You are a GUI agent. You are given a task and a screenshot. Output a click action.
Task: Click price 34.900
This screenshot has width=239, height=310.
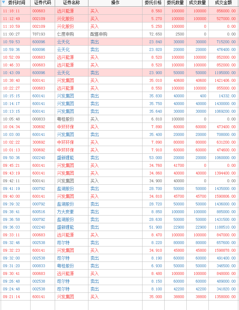(x=155, y=181)
